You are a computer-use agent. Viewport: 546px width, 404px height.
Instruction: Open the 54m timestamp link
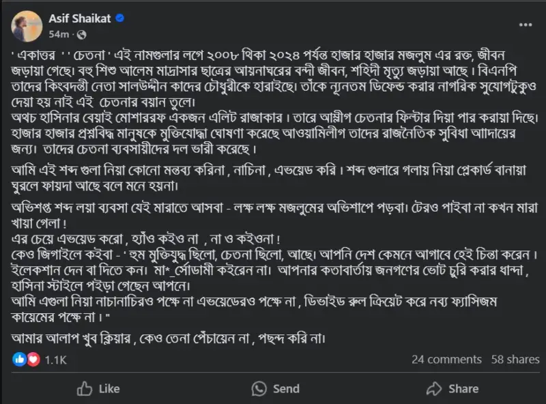pyautogui.click(x=59, y=34)
